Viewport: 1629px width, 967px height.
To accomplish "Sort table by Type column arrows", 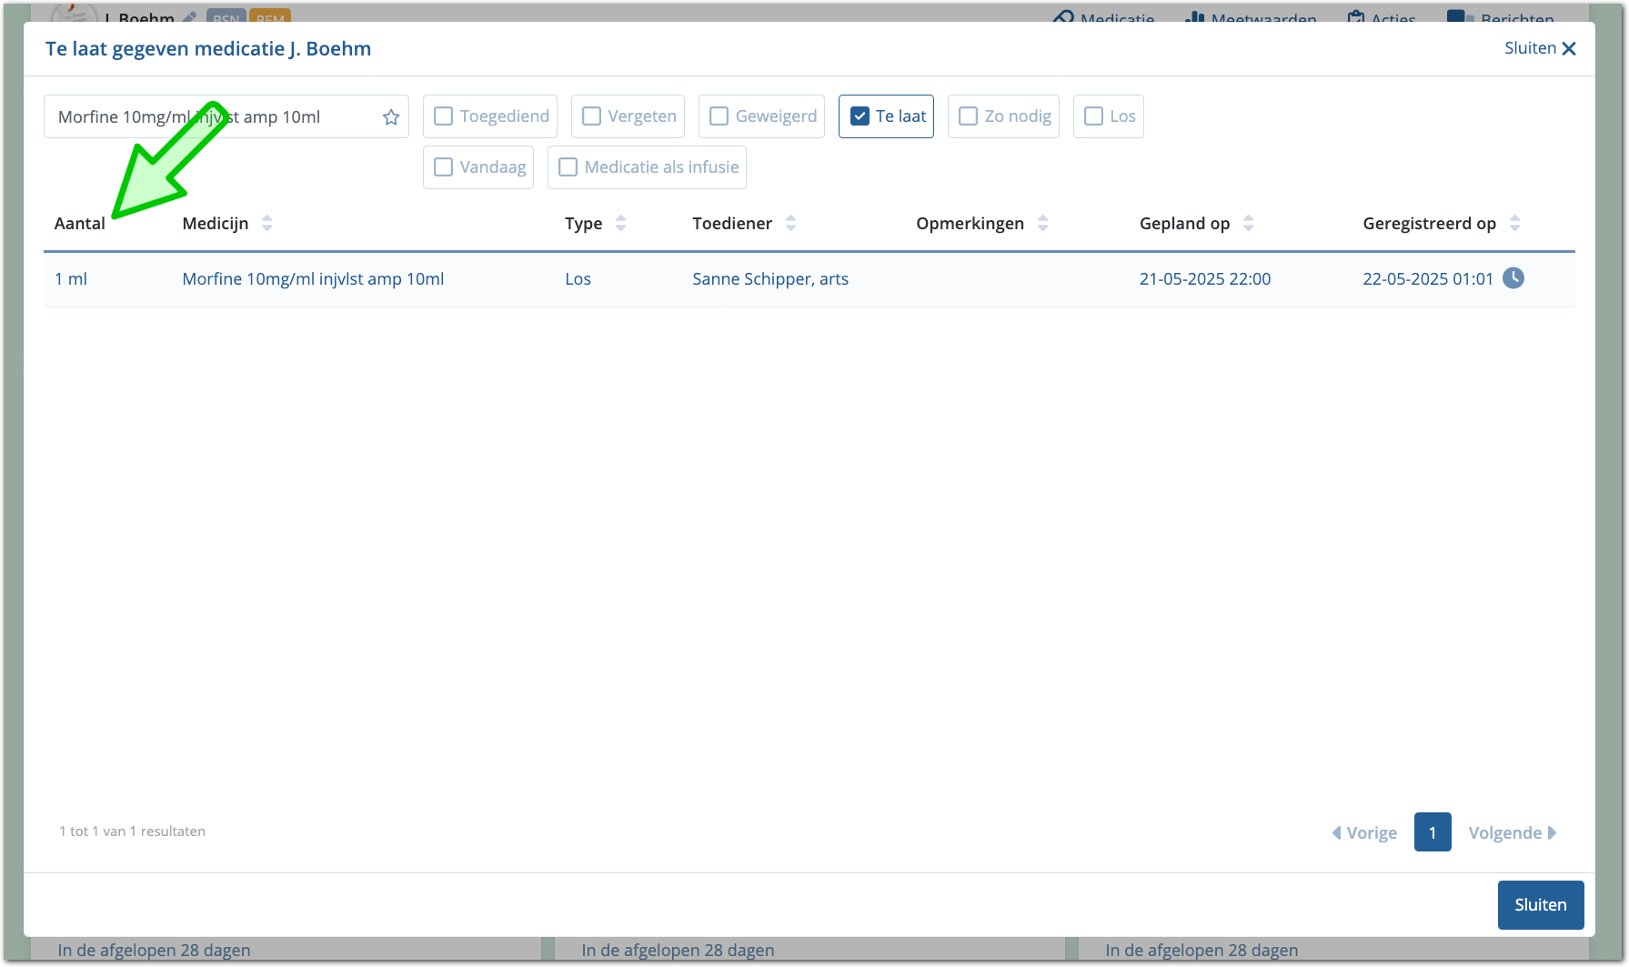I will (x=620, y=224).
